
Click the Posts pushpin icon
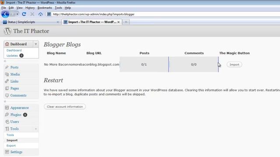click(x=7, y=67)
